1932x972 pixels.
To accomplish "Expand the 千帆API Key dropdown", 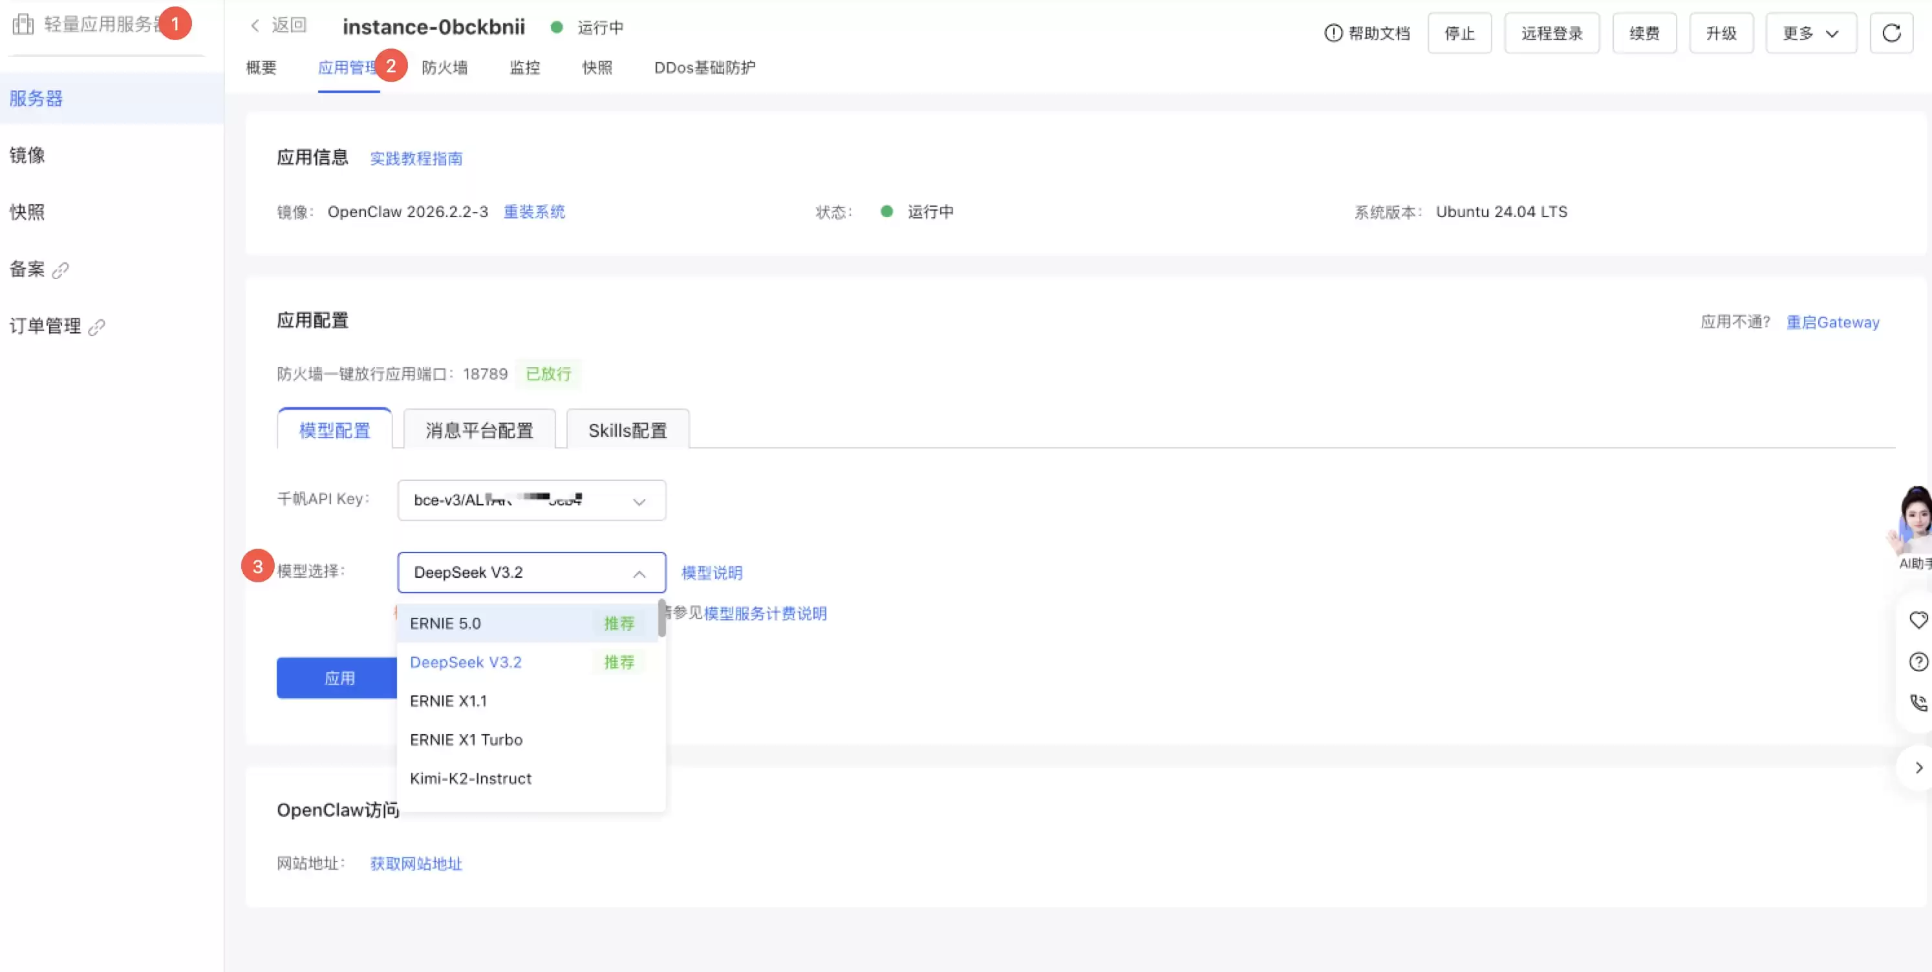I will [531, 500].
